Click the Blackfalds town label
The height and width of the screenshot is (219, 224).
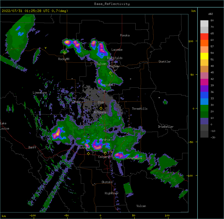pos(115,58)
